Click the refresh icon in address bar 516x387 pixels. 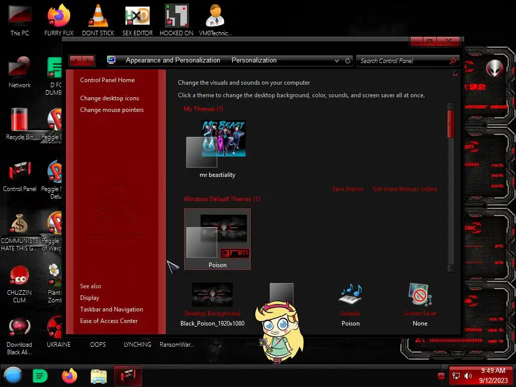[348, 60]
